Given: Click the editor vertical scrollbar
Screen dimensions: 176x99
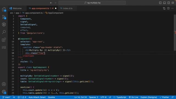Looking at the screenshot, I should 175,32.
